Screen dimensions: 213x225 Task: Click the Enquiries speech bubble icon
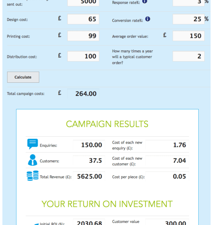33,144
